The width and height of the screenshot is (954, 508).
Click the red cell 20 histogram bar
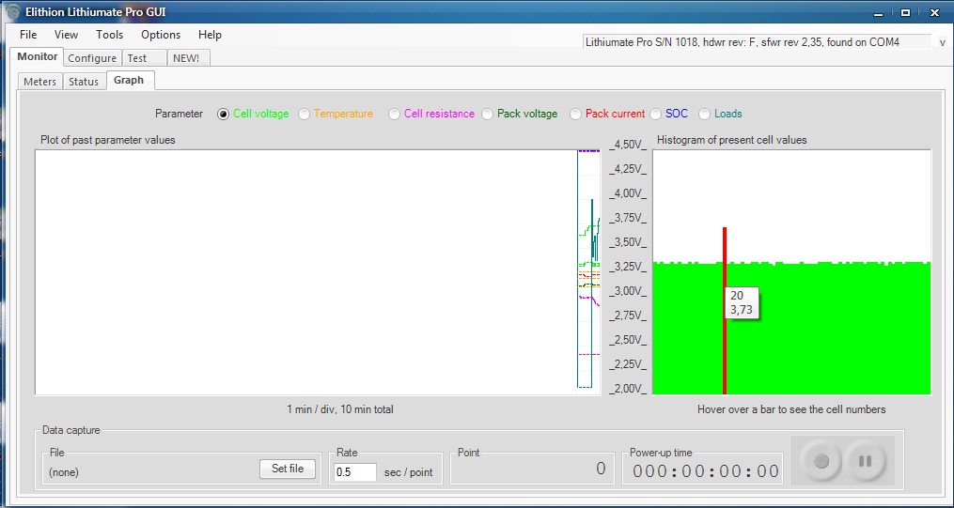[x=725, y=311]
